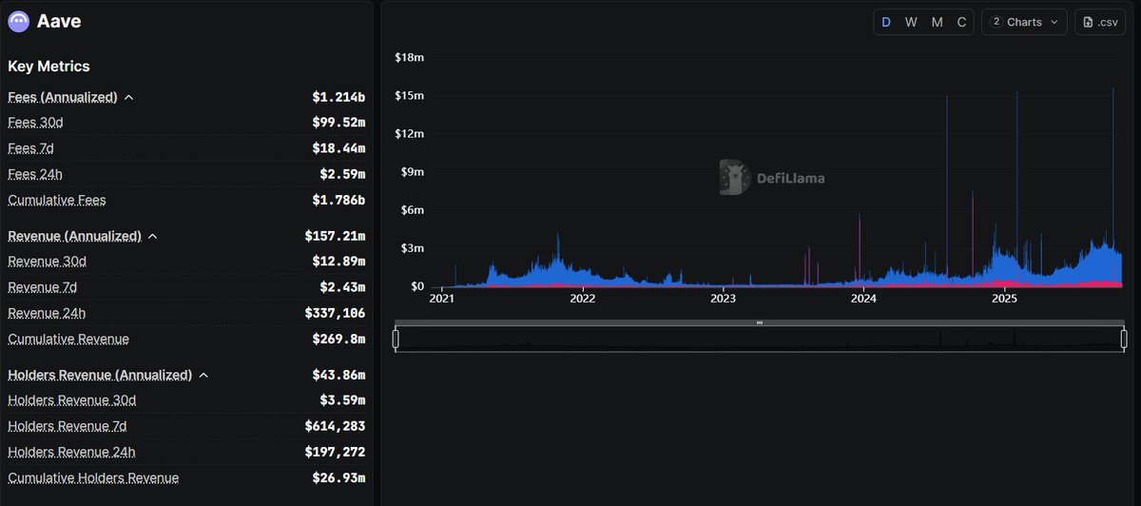The height and width of the screenshot is (506, 1141).
Task: Click the $1.786b cumulative fees value
Action: pos(338,200)
